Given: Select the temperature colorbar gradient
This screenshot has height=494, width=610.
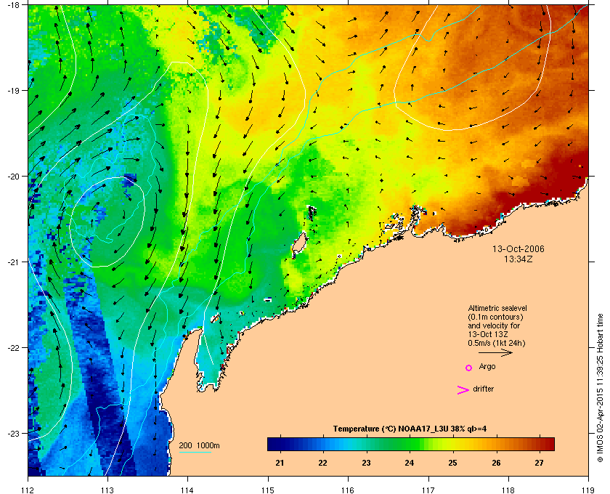Looking at the screenshot, I should (x=411, y=444).
